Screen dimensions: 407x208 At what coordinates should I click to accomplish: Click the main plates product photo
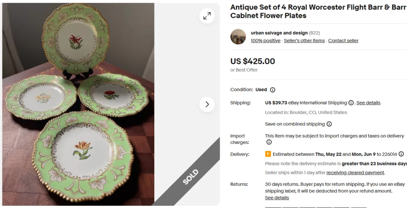tap(78, 104)
